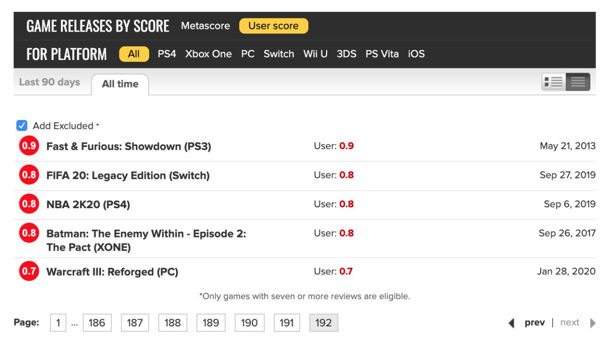The image size is (604, 340).
Task: Filter by Switch platform
Action: 279,54
